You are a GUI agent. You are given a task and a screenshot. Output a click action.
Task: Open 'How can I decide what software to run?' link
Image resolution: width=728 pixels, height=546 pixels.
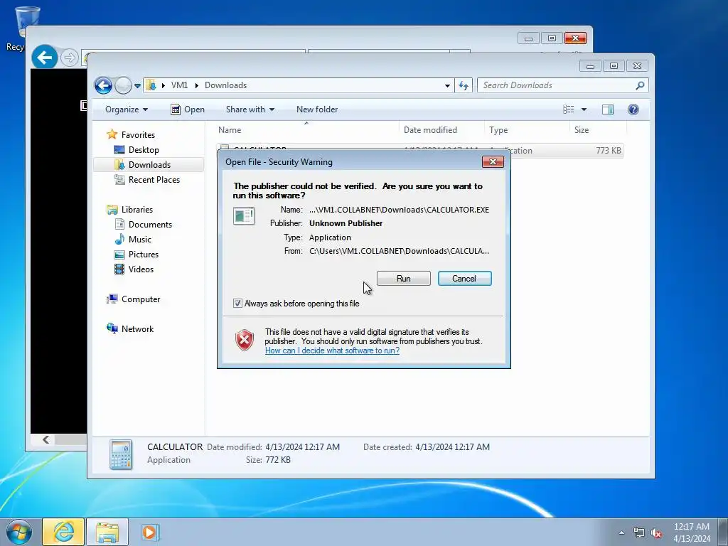point(332,350)
